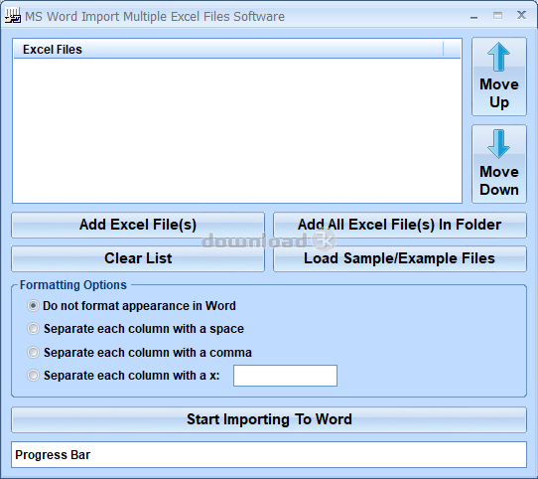Viewport: 538px width, 479px height.
Task: Click Add Excel File(s) button
Action: pos(138,225)
